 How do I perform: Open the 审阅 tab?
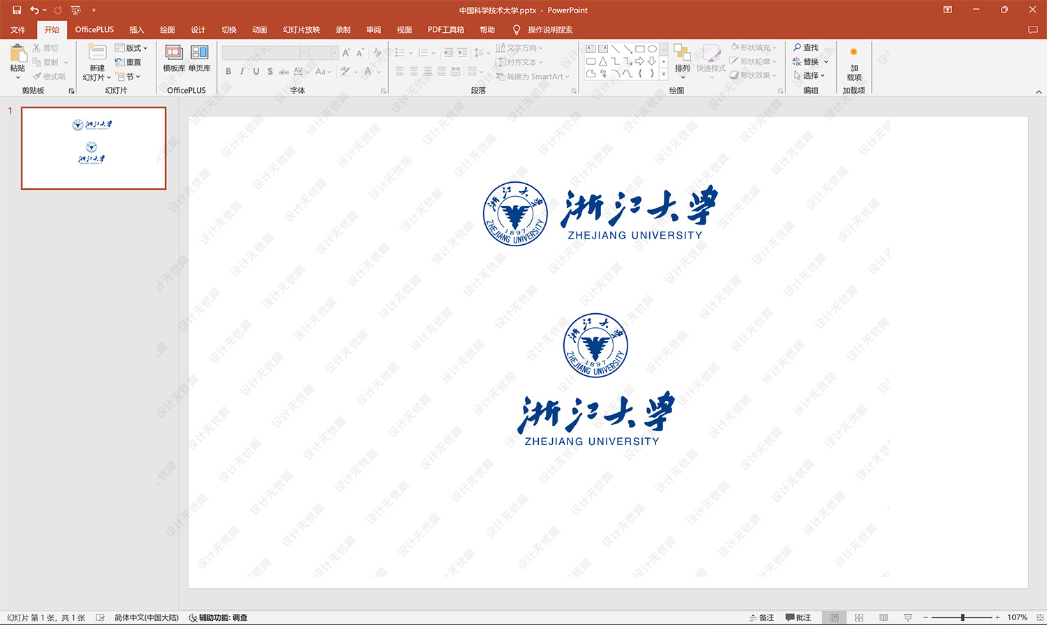pyautogui.click(x=373, y=29)
